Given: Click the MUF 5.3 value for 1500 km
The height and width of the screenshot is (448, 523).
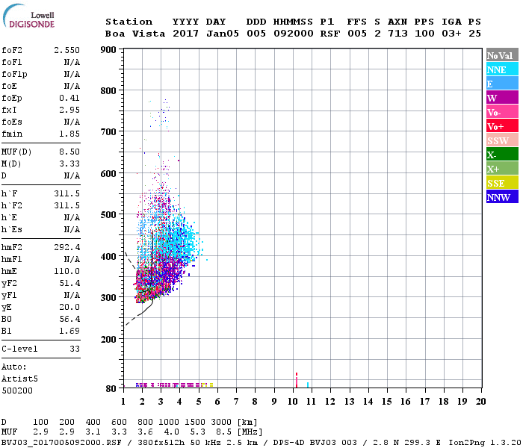Looking at the screenshot, I should [198, 432].
